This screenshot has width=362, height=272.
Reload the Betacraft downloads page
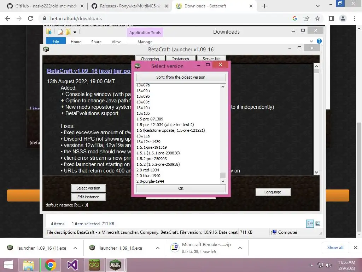[x=30, y=18]
